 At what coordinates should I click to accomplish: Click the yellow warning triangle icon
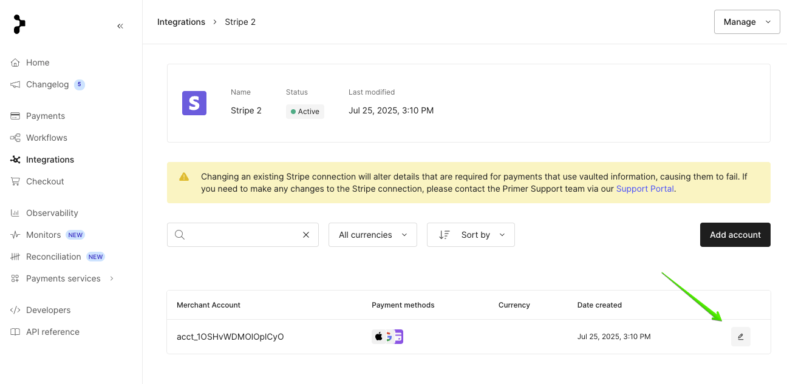pyautogui.click(x=184, y=177)
